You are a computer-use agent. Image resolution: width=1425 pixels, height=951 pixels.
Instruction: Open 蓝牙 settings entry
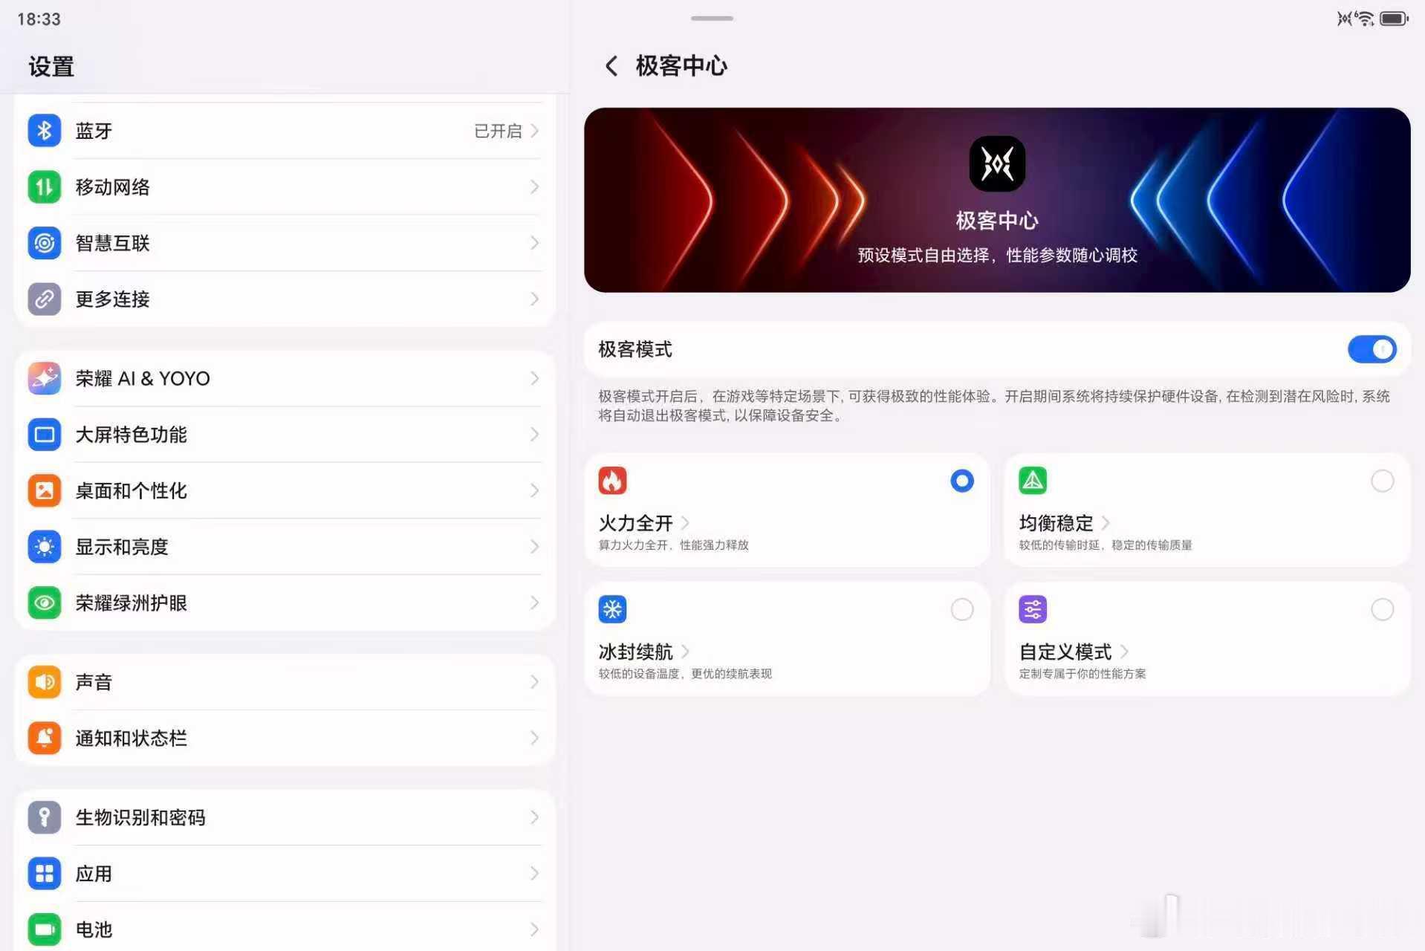(285, 131)
